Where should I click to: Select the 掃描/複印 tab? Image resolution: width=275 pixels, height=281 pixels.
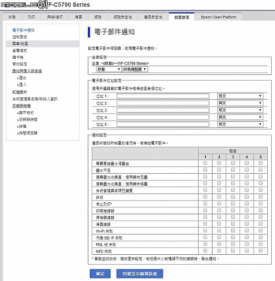point(55,17)
